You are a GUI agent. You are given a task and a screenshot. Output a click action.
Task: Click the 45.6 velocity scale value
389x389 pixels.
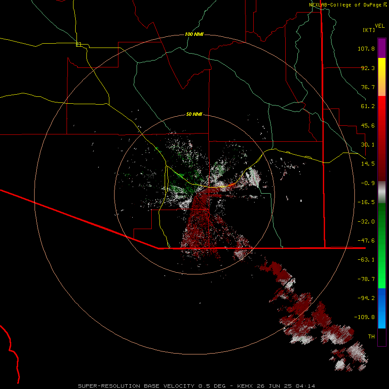pyautogui.click(x=368, y=125)
